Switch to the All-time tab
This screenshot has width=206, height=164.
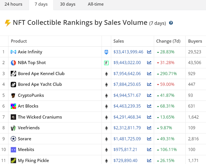(x=96, y=4)
